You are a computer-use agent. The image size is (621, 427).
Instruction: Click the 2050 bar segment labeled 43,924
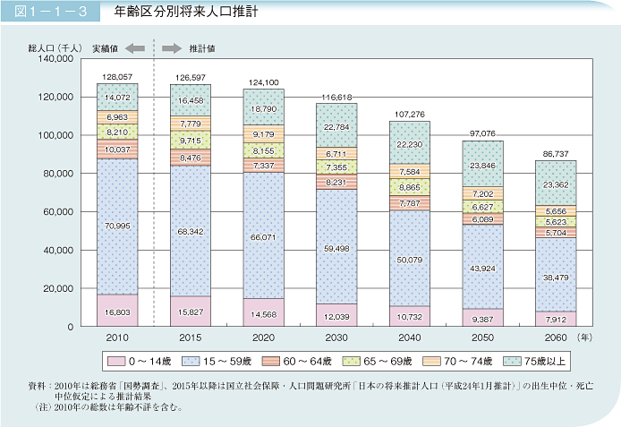(x=483, y=269)
